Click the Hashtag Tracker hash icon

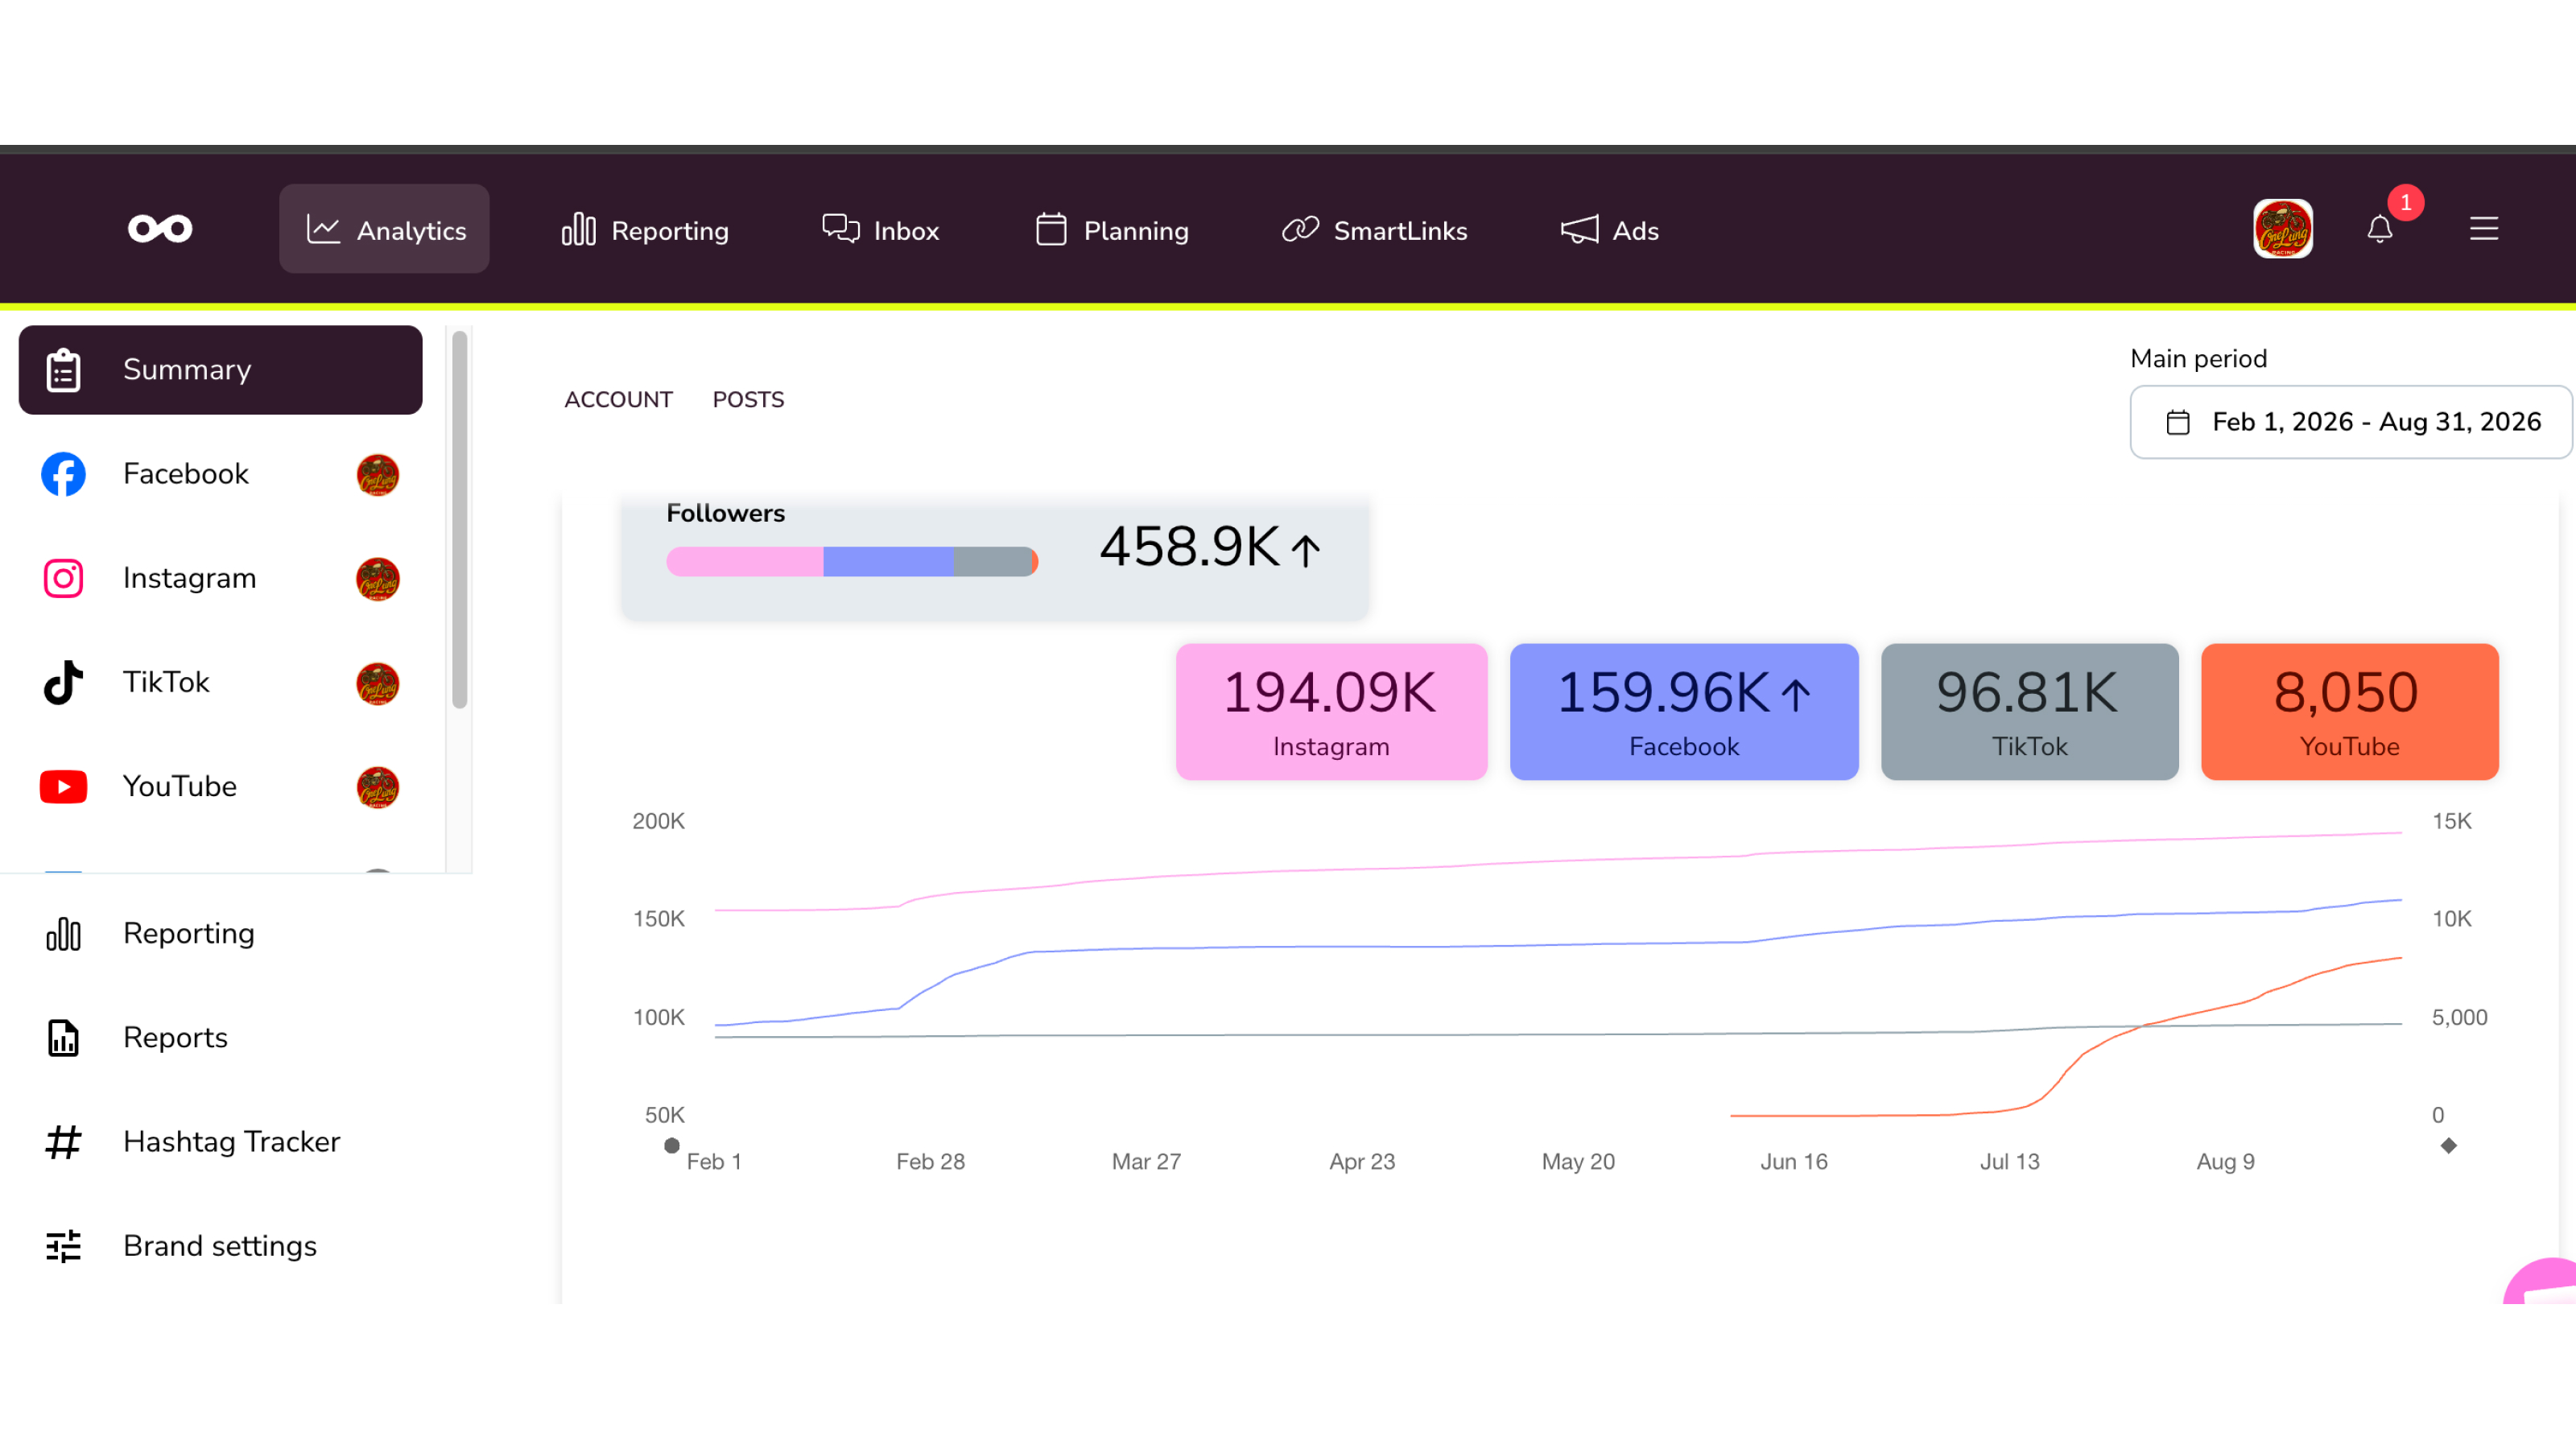63,1142
